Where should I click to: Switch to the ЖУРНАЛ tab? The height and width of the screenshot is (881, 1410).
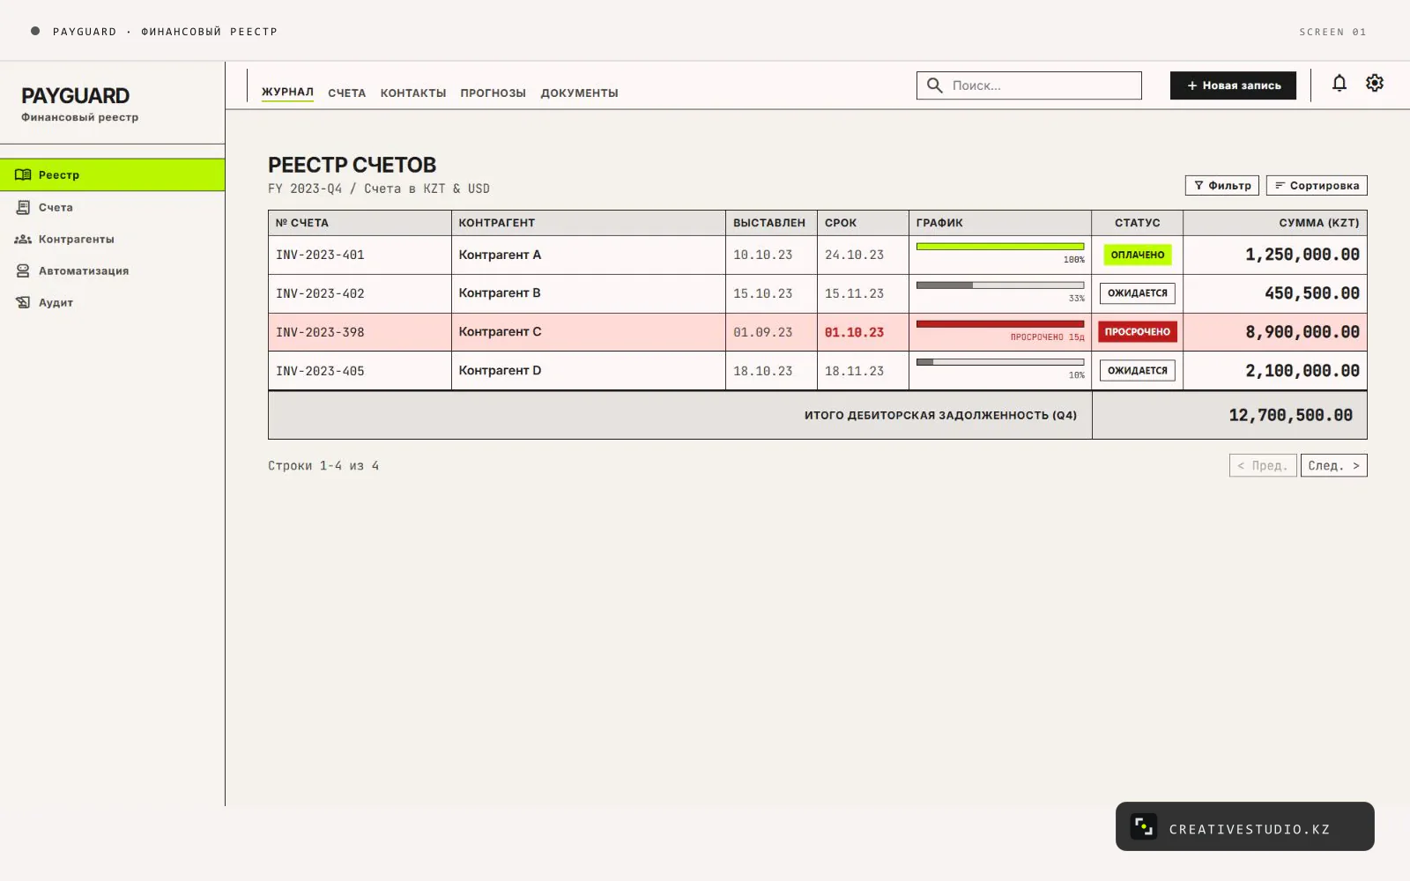point(287,92)
